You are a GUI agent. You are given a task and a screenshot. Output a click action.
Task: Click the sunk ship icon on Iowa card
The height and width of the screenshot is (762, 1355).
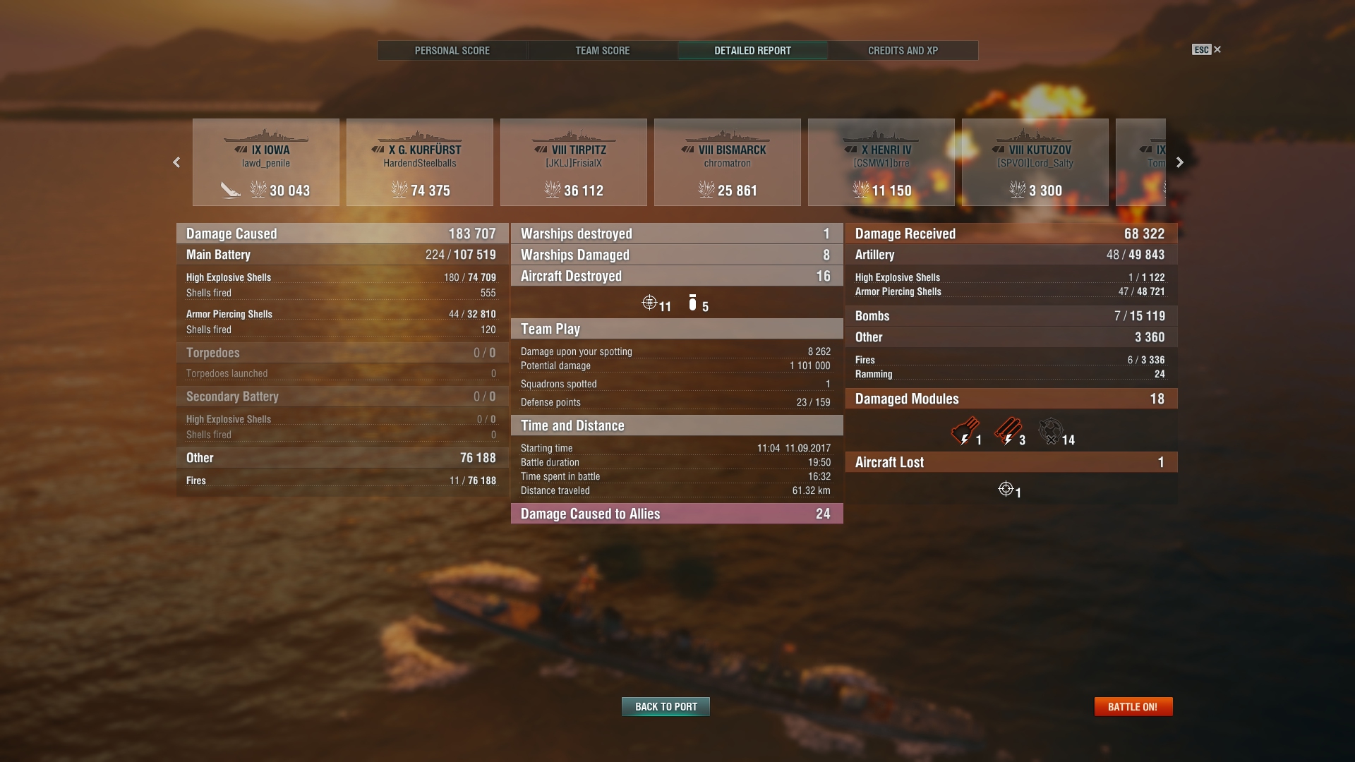pyautogui.click(x=231, y=190)
